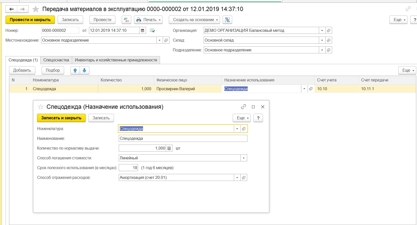Open the Печать dropdown menu
The width and height of the screenshot is (417, 225).
coord(148,20)
